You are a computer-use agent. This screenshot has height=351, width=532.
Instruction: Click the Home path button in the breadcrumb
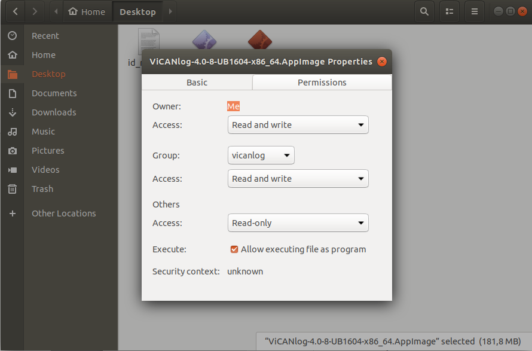(87, 12)
